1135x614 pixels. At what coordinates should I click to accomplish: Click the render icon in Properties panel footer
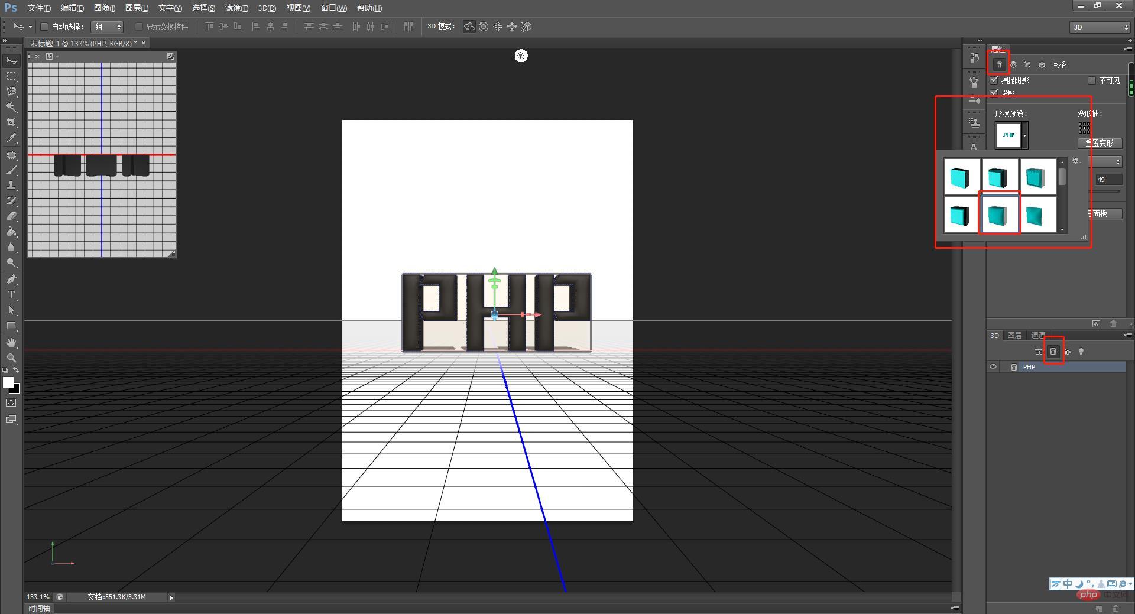click(x=1097, y=324)
